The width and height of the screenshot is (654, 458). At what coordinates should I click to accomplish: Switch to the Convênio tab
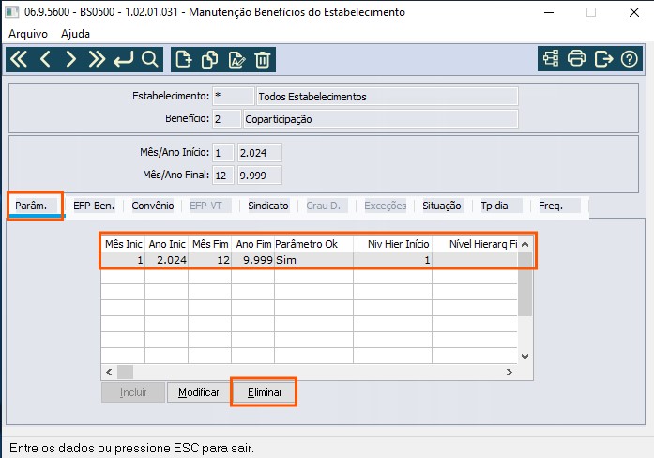[x=153, y=206]
